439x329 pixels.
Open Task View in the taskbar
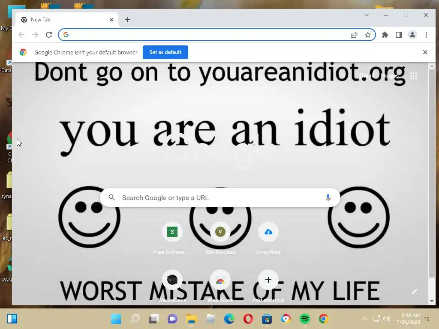(x=154, y=319)
